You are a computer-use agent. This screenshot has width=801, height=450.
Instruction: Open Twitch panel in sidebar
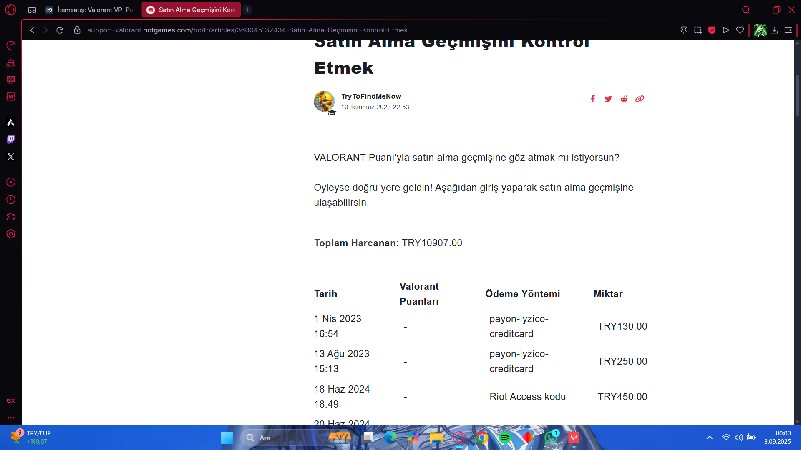11,140
